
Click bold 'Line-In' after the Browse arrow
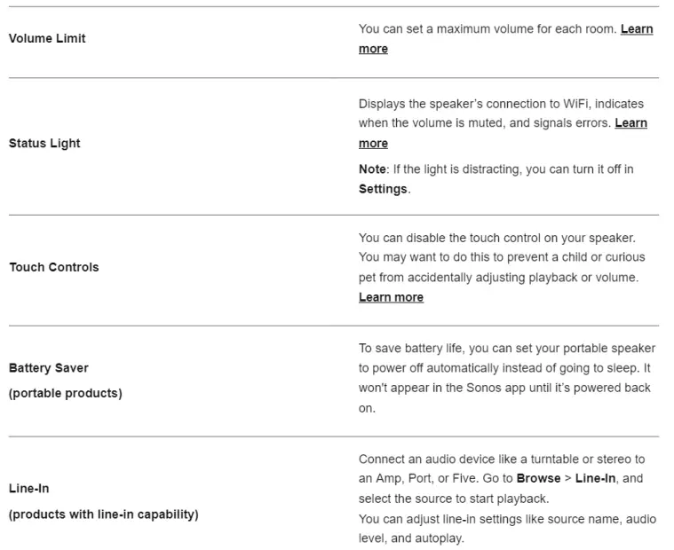point(598,478)
